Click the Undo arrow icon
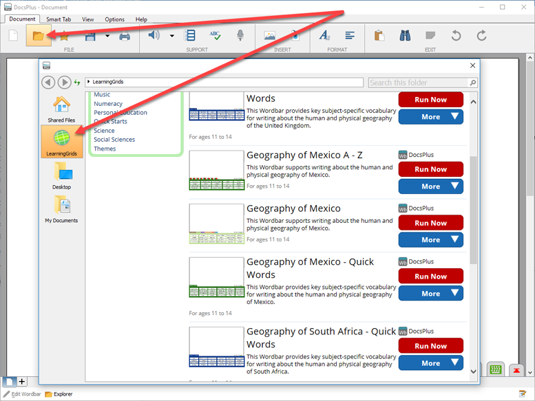535x401 pixels. pos(456,36)
